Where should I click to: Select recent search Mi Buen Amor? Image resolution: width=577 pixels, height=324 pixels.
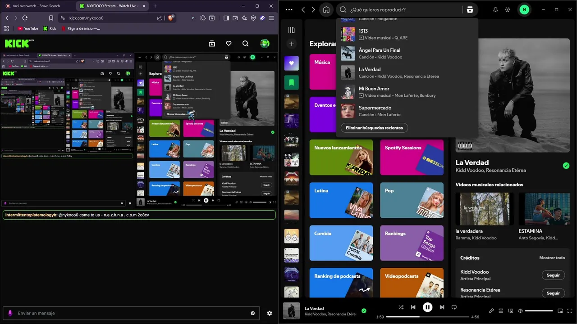pyautogui.click(x=407, y=92)
